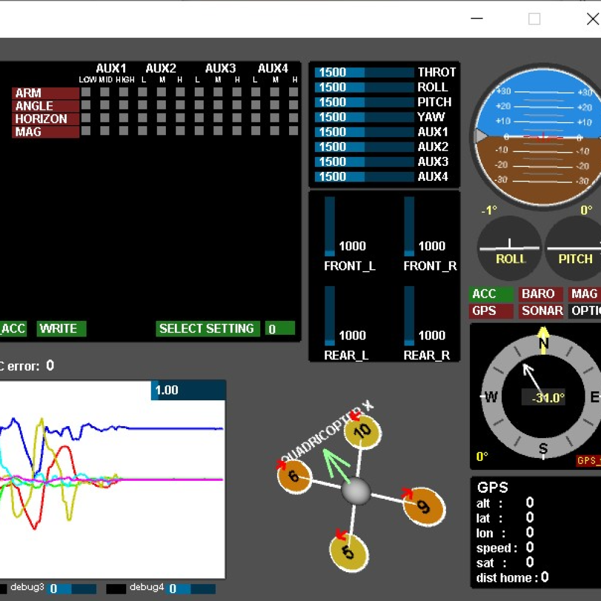Tick MAG mode checkbox under AUX2 H
Viewport: 601px width, 601px height.
click(x=180, y=130)
